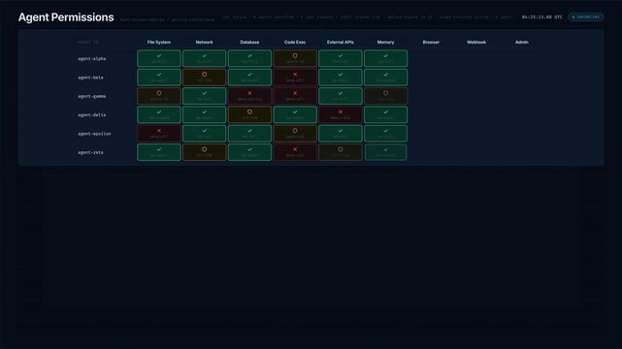This screenshot has width=622, height=349.
Task: Toggle agent-beta's External APIs permission cell
Action: click(x=341, y=78)
